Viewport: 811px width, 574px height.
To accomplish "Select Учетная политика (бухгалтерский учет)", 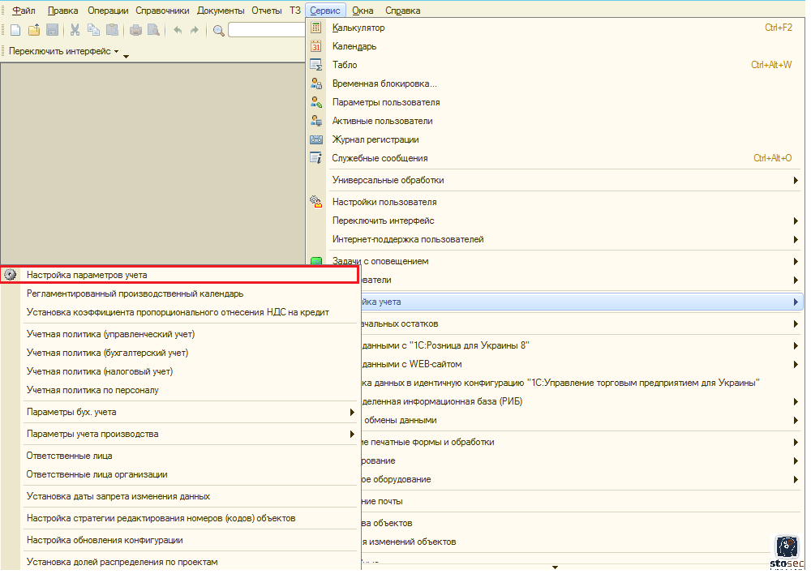I will [x=107, y=353].
